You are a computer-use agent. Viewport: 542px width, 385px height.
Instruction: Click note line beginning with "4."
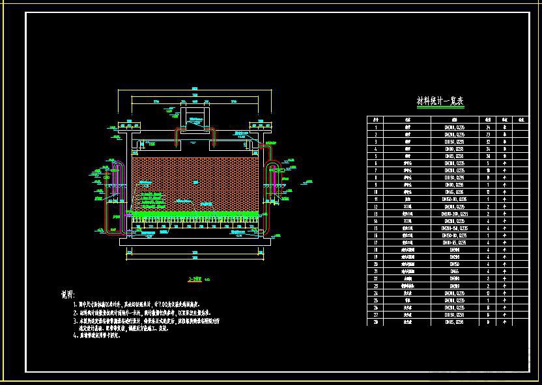point(97,336)
